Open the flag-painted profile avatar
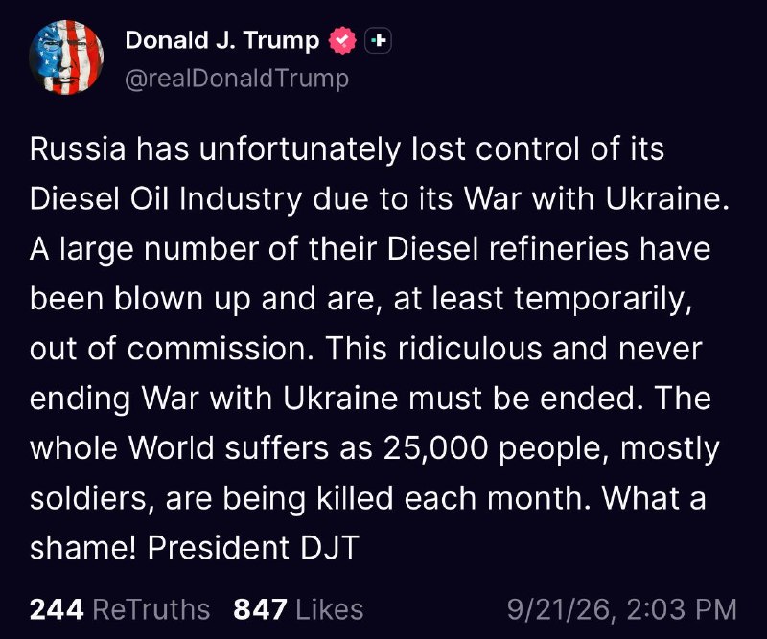Image resolution: width=767 pixels, height=639 pixels. 66,57
